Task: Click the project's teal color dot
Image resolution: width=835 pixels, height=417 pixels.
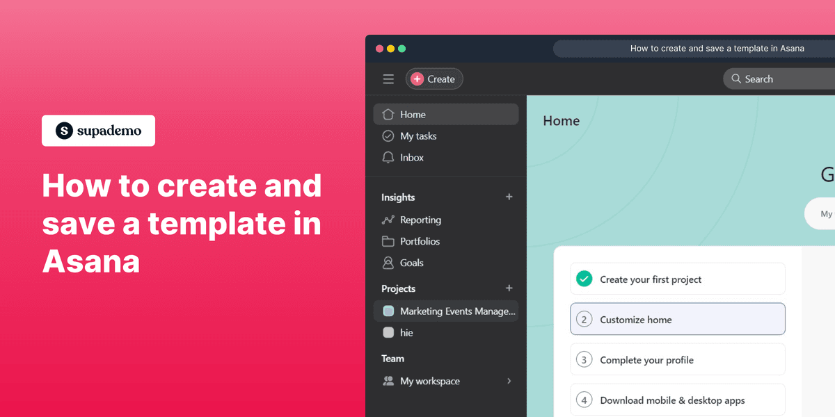Action: (x=388, y=311)
